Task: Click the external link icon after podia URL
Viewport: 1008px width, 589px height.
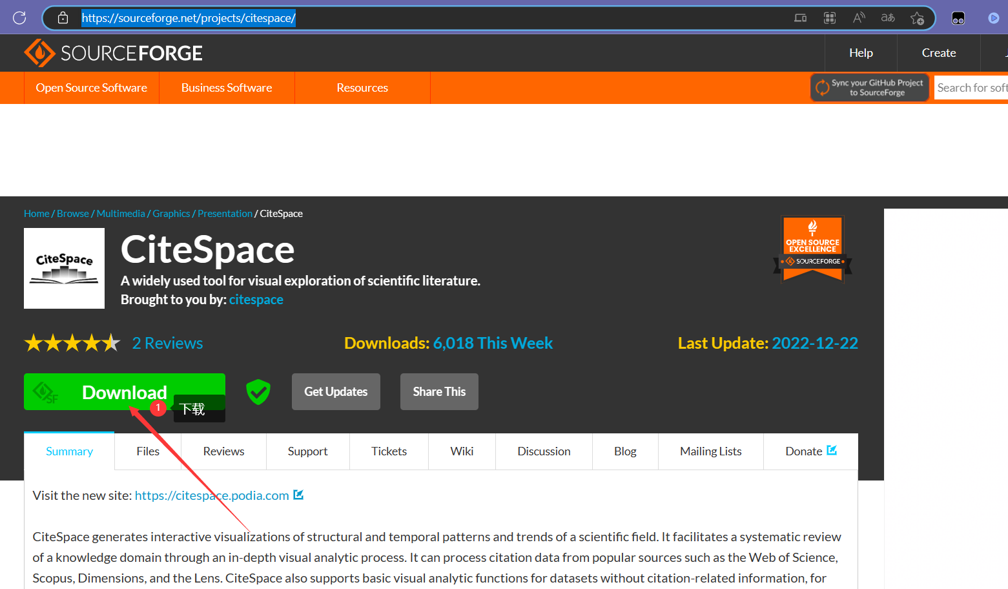Action: click(x=298, y=495)
